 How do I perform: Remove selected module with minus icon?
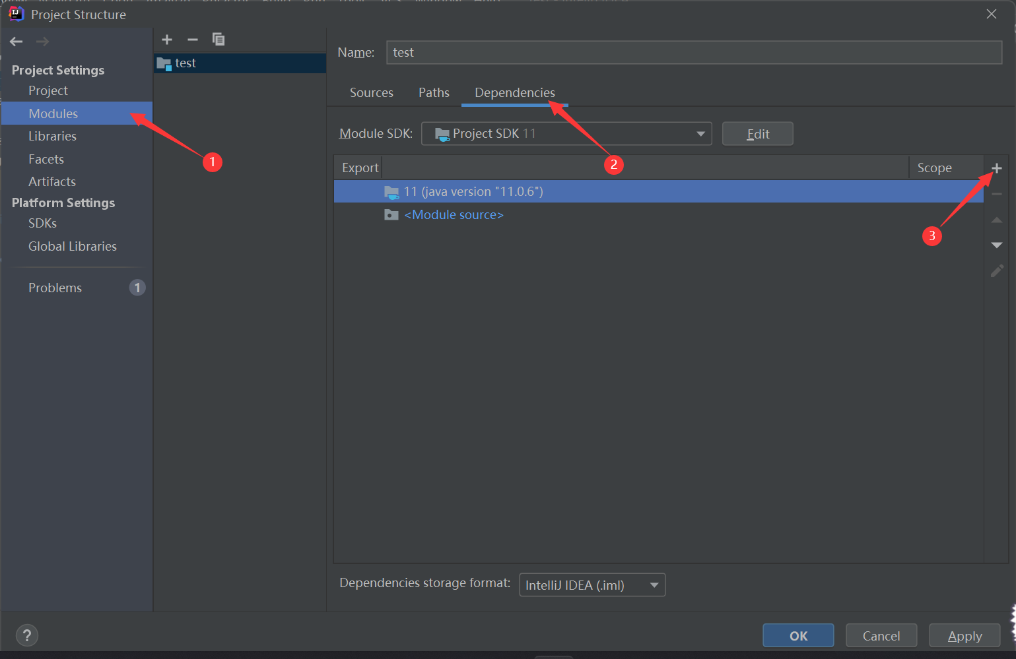tap(193, 40)
